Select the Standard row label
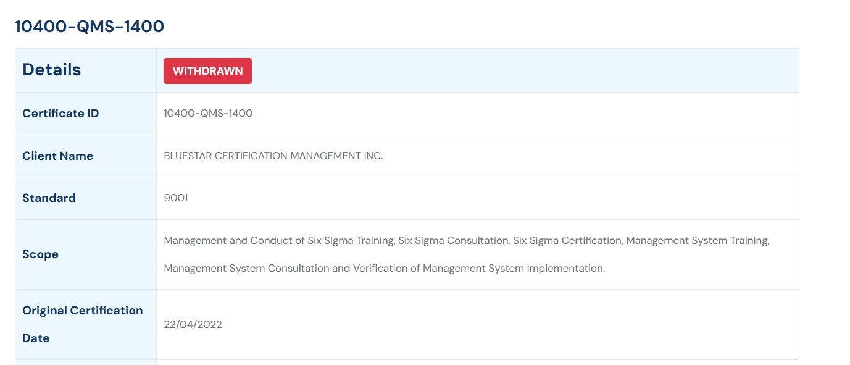 (x=49, y=198)
